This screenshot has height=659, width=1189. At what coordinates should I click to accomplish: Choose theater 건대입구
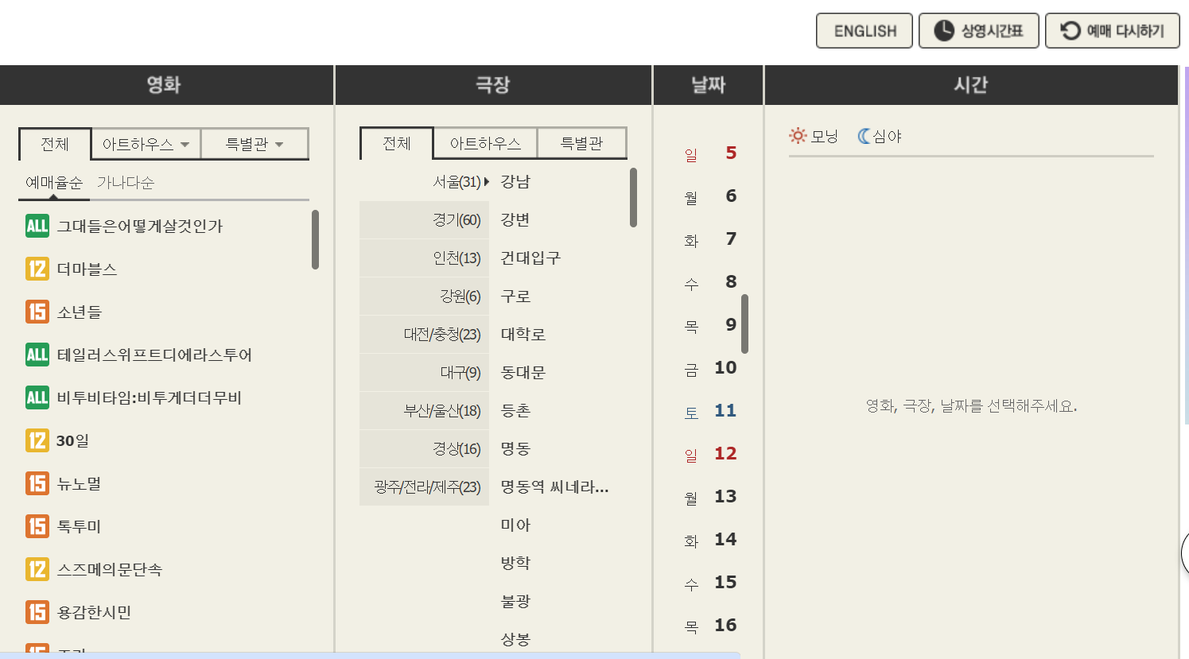pos(530,258)
